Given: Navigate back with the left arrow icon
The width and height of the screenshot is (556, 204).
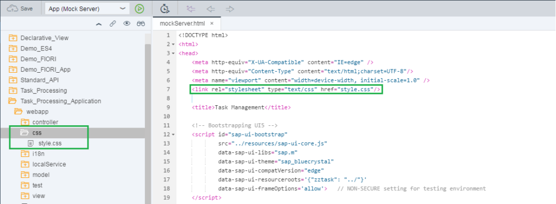Looking at the screenshot, I should pyautogui.click(x=211, y=9).
